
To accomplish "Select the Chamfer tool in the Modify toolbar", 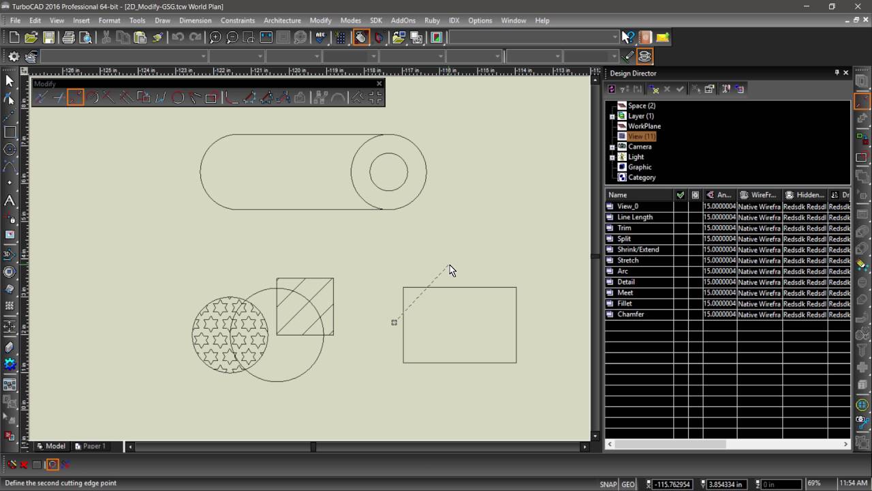I will tap(249, 98).
